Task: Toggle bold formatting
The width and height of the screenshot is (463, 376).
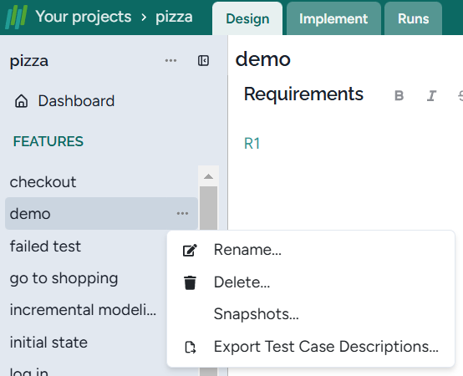Action: [399, 95]
